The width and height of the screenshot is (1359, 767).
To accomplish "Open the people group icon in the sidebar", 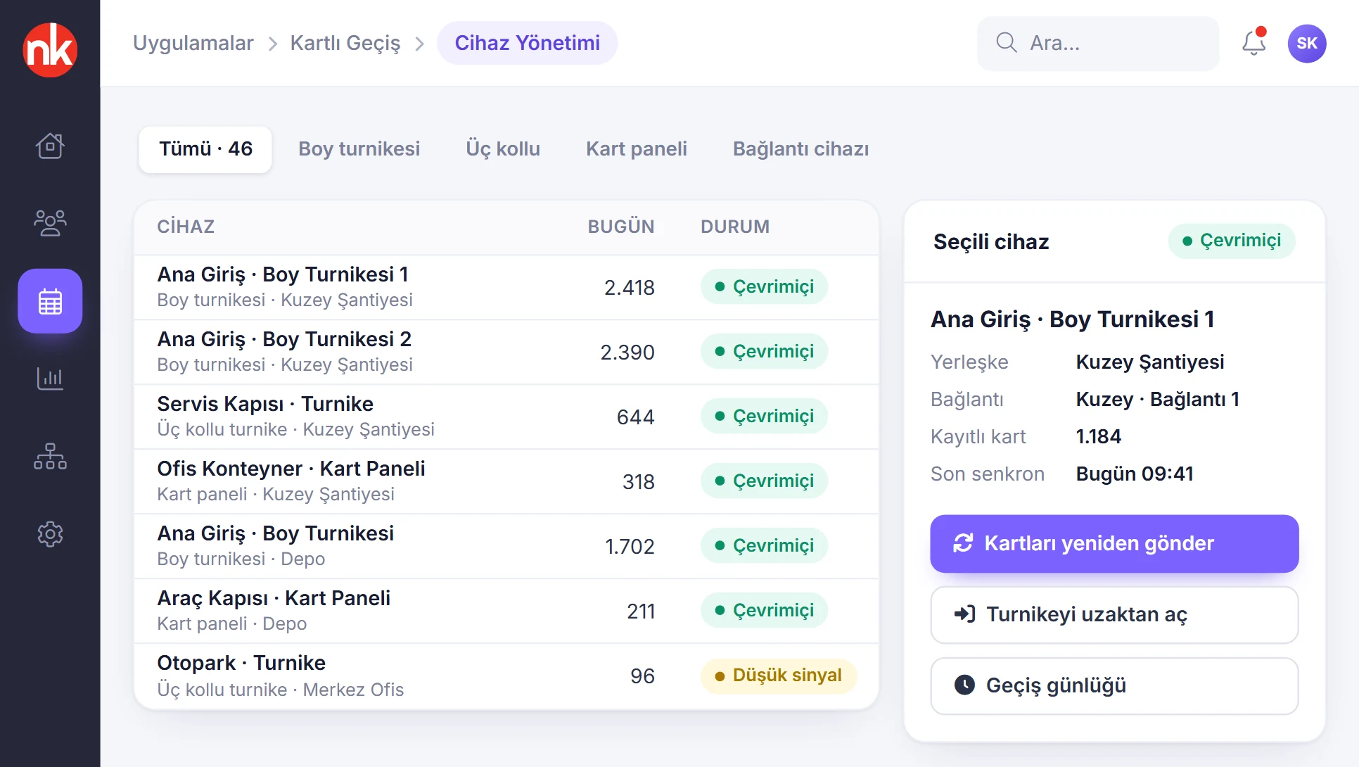I will click(x=50, y=223).
